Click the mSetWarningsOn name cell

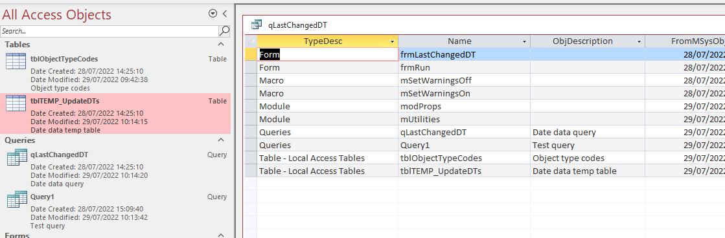(464, 93)
